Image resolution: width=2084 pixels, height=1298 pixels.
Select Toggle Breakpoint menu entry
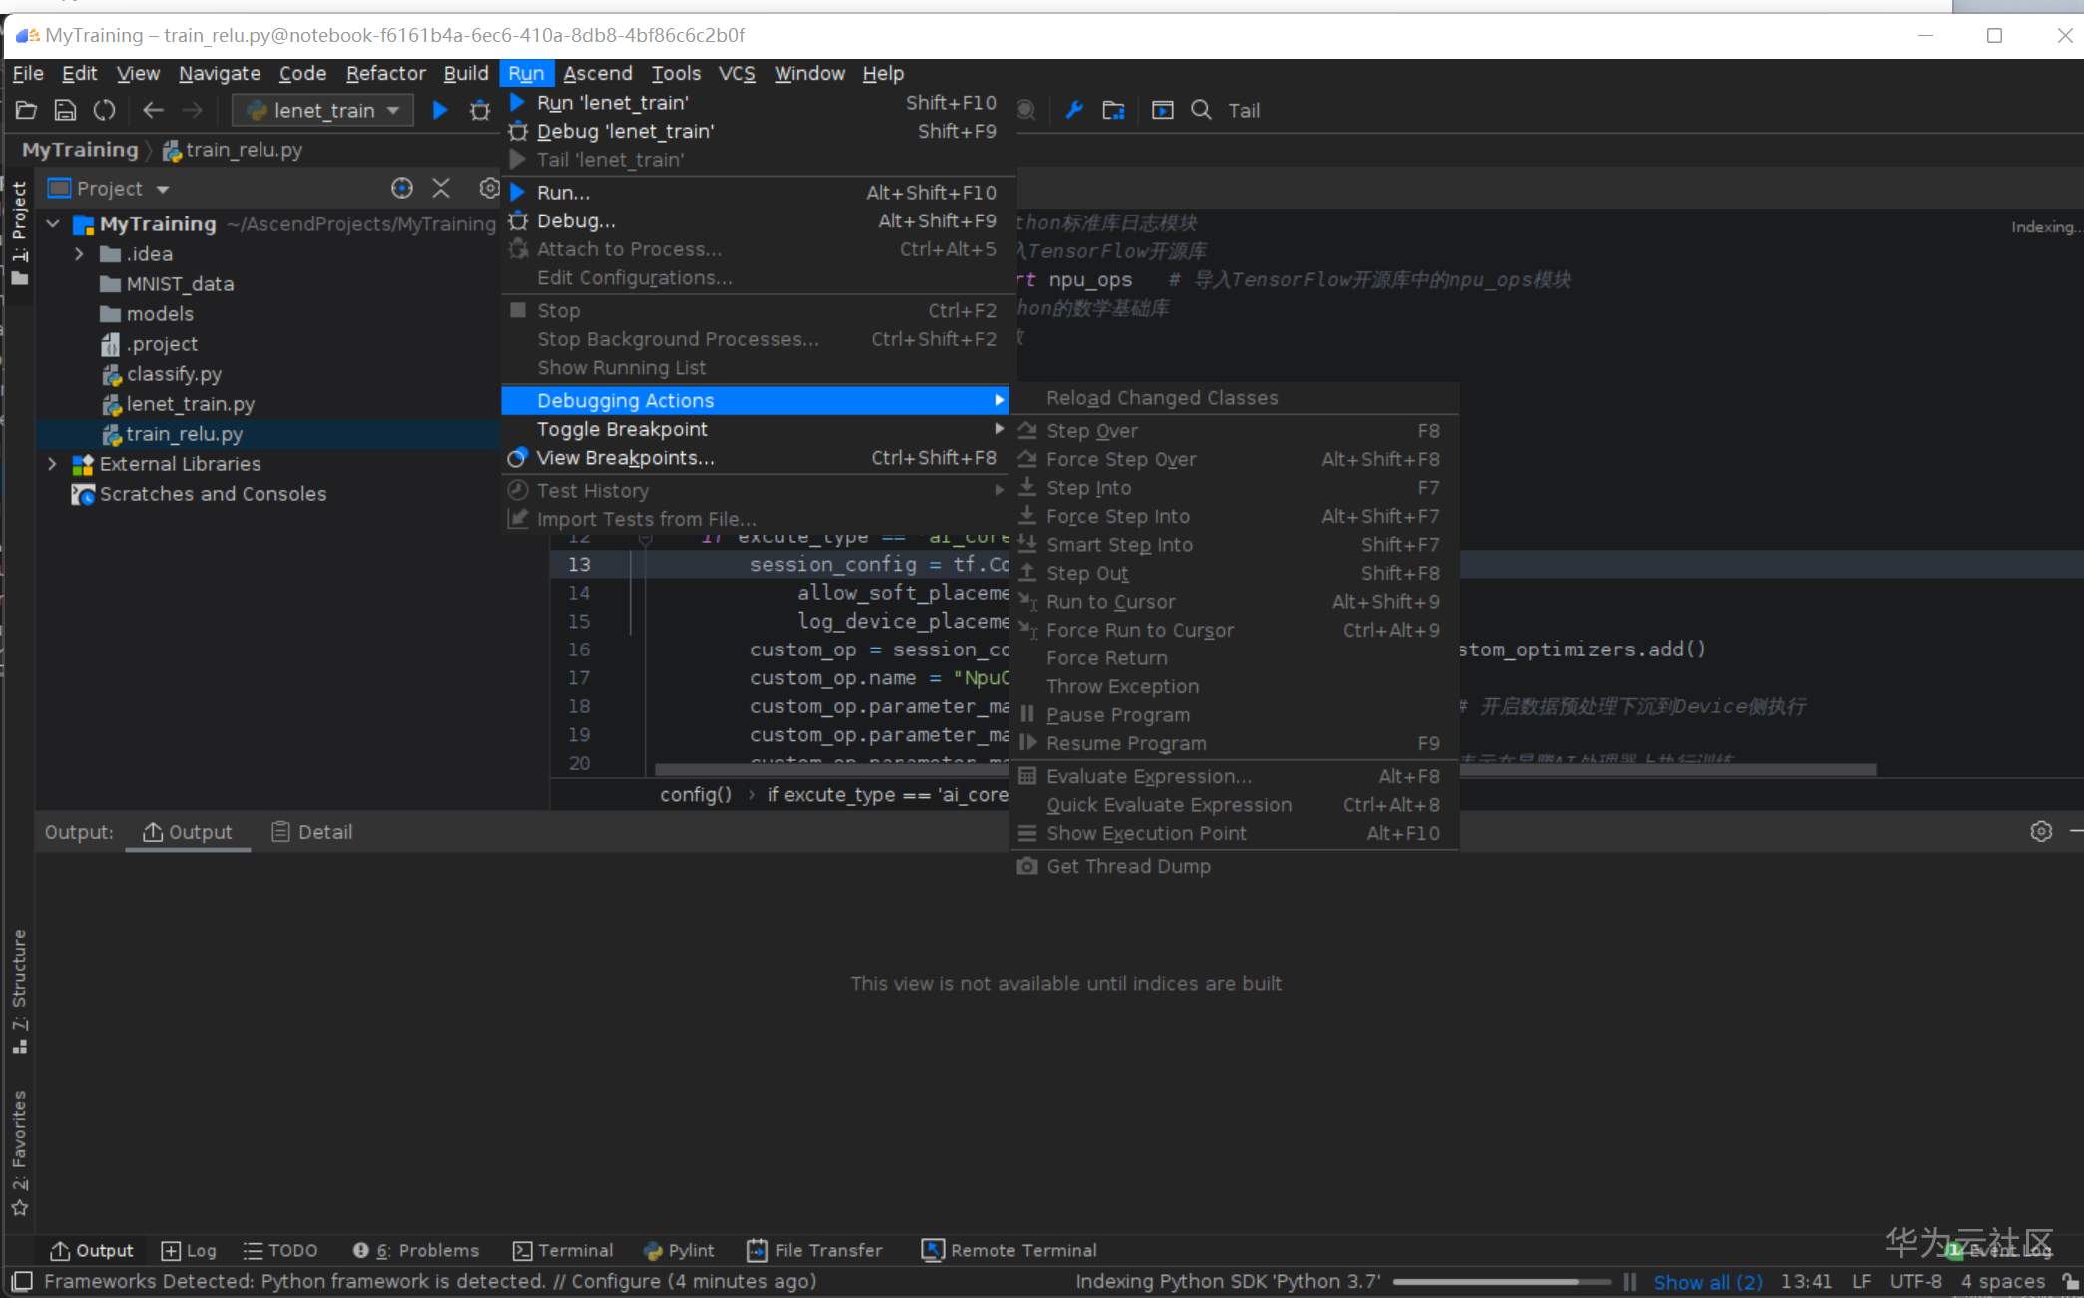621,429
